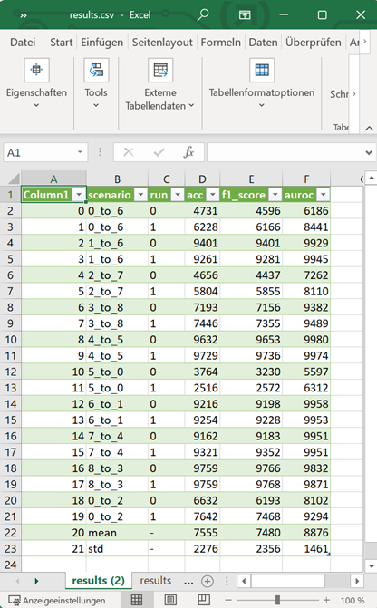Click into the formula bar input

[286, 152]
